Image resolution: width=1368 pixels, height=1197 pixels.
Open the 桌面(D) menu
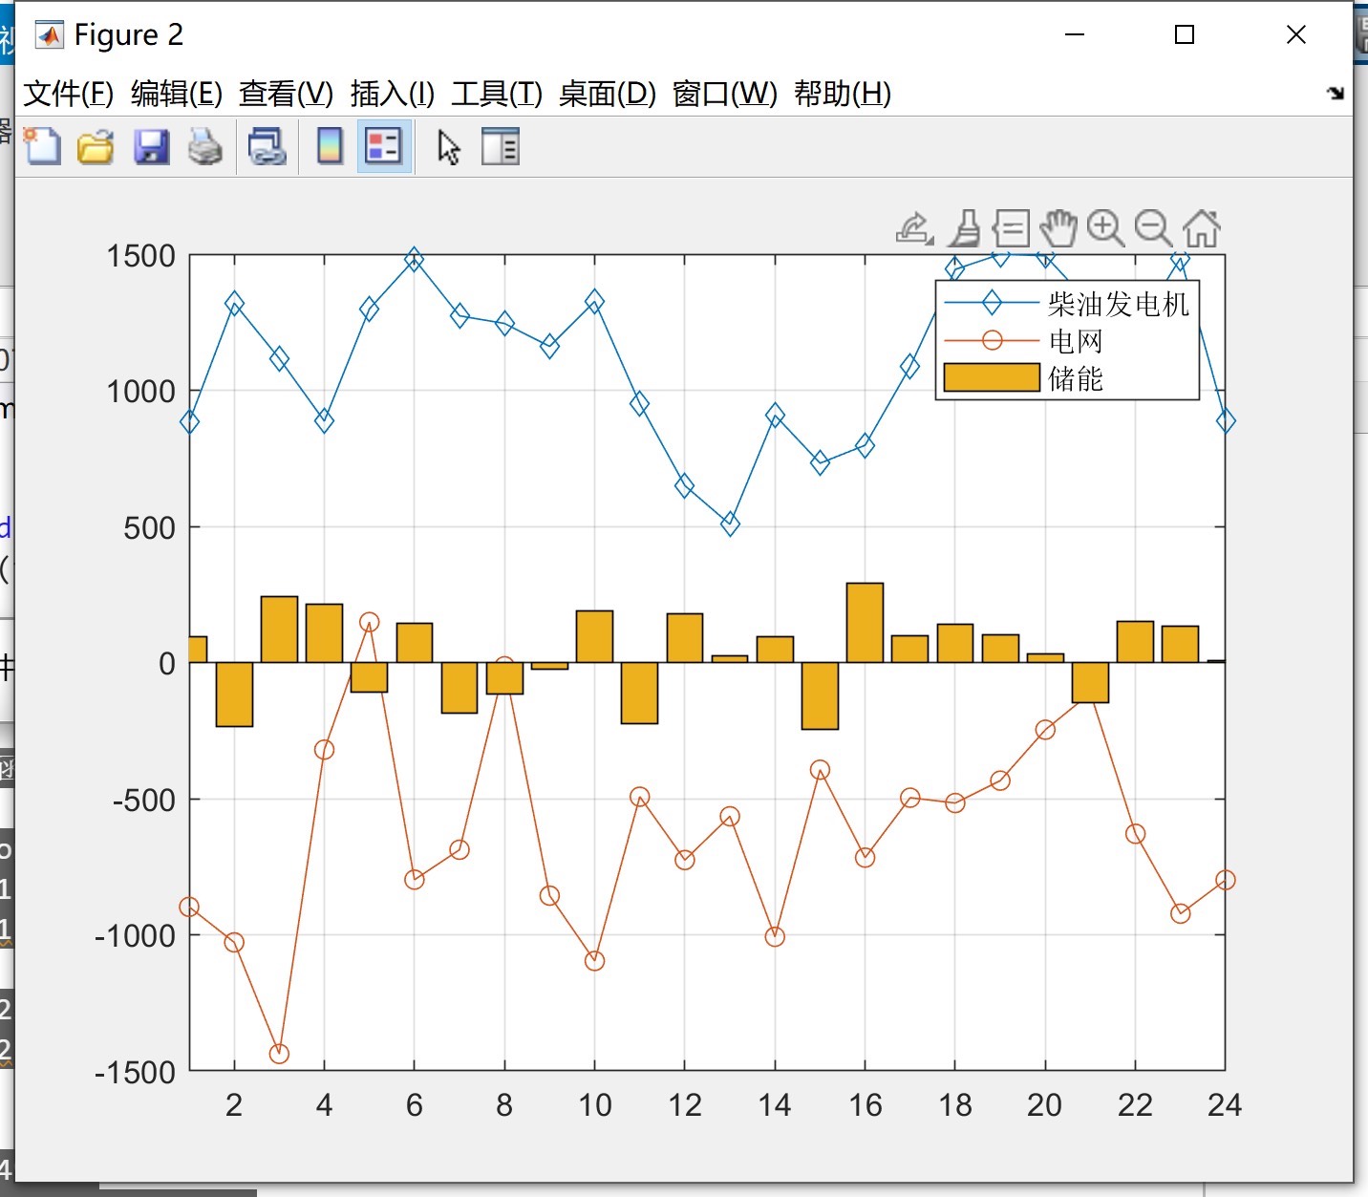[608, 94]
